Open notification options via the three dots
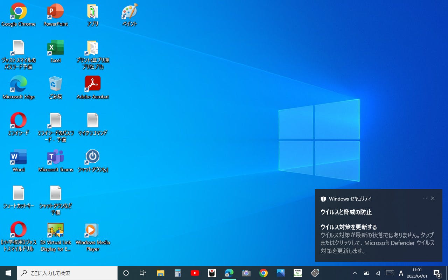Viewport: 448px width, 280px height. (425, 198)
